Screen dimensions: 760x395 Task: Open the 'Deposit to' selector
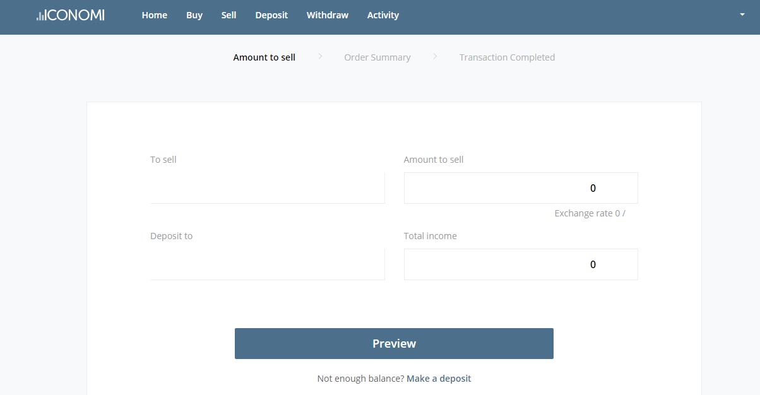[268, 264]
